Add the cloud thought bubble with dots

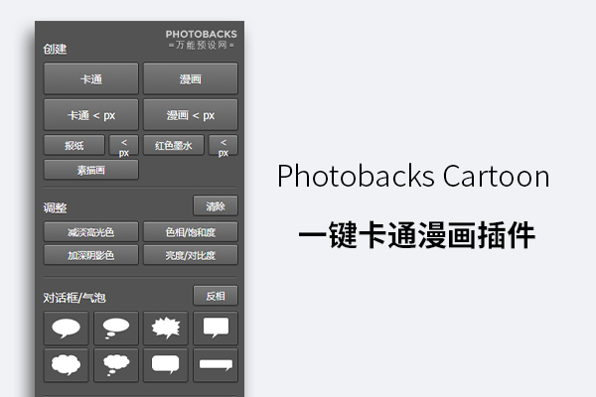(116, 364)
